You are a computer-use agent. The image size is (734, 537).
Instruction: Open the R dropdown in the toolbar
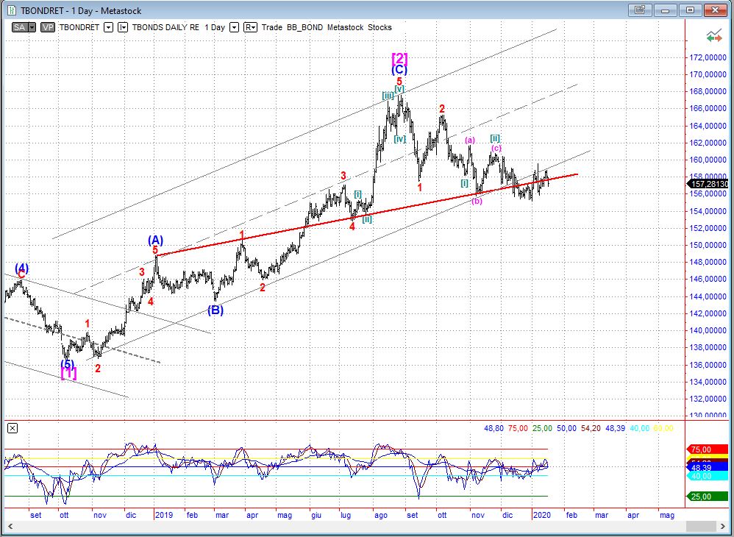pyautogui.click(x=251, y=27)
